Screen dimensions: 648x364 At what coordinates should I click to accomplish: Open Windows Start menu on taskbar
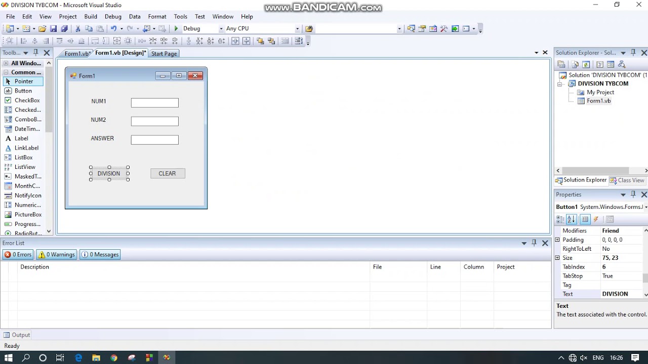[9, 358]
